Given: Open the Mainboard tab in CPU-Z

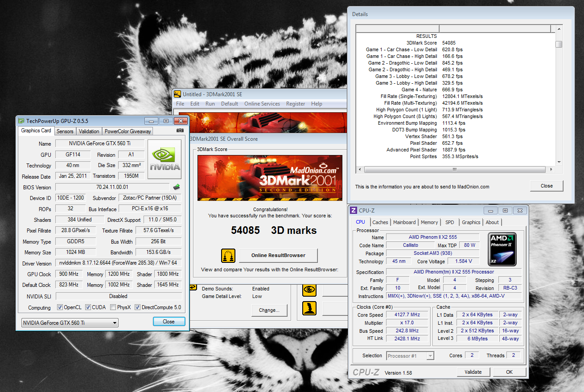Looking at the screenshot, I should coord(404,222).
